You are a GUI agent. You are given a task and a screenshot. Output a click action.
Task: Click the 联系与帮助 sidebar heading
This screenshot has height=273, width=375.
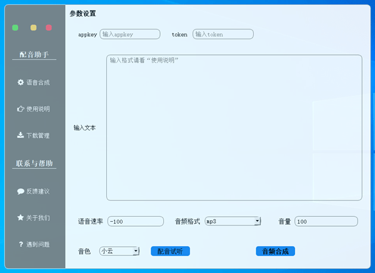point(34,163)
